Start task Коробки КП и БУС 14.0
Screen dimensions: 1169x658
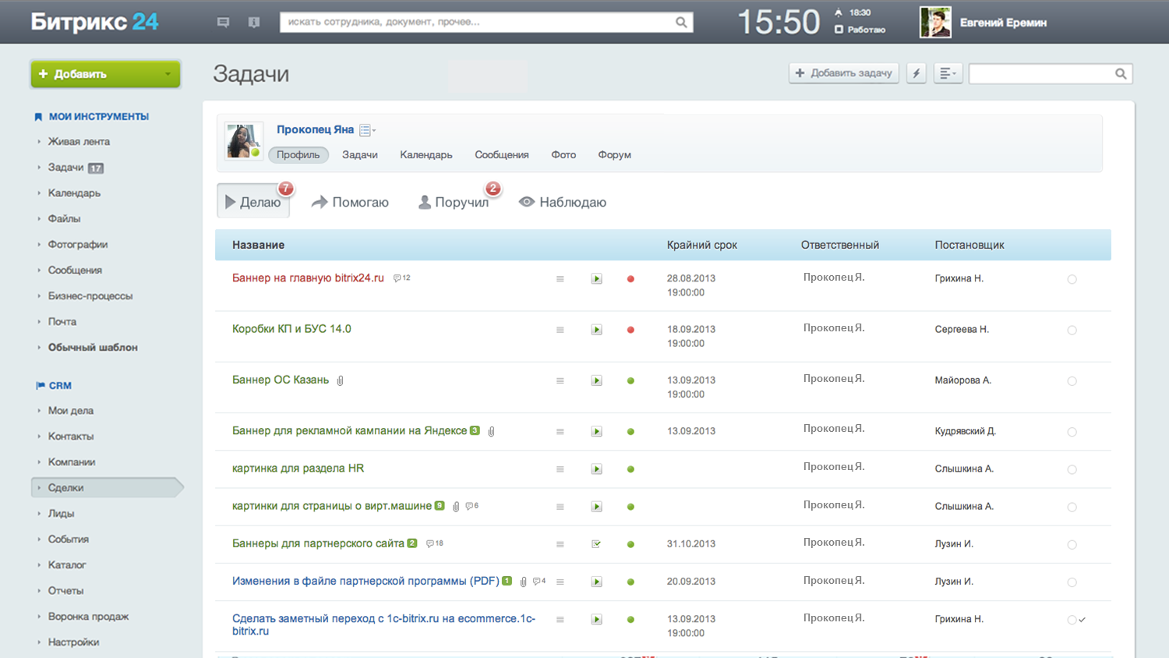pyautogui.click(x=596, y=330)
